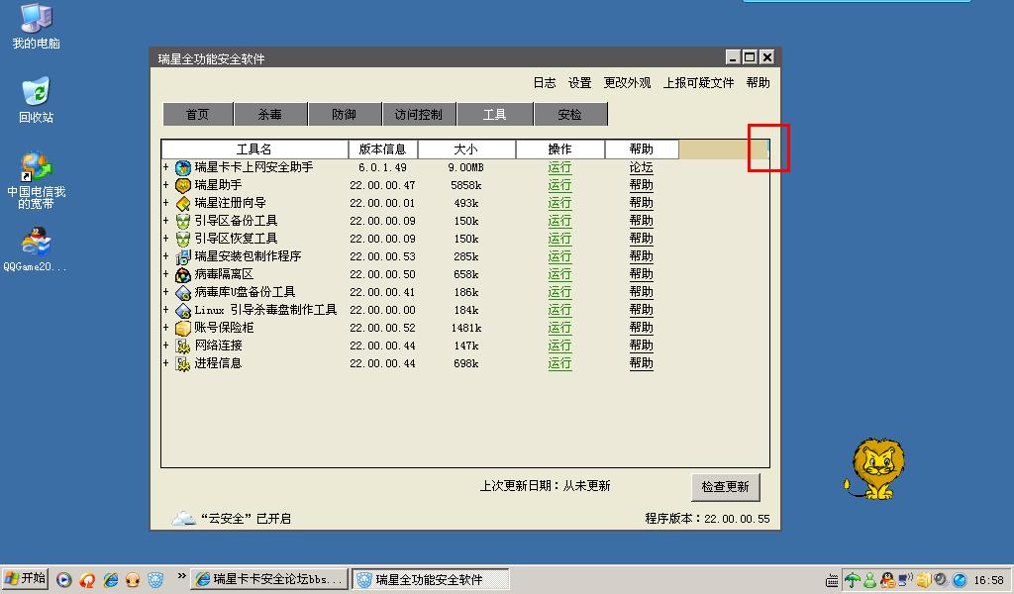Expand the 瑞星助手 row

[166, 185]
